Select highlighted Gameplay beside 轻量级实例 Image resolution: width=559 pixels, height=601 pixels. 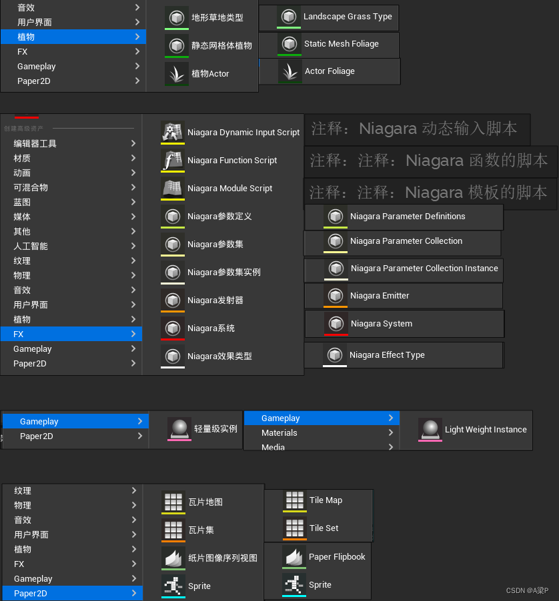click(75, 422)
